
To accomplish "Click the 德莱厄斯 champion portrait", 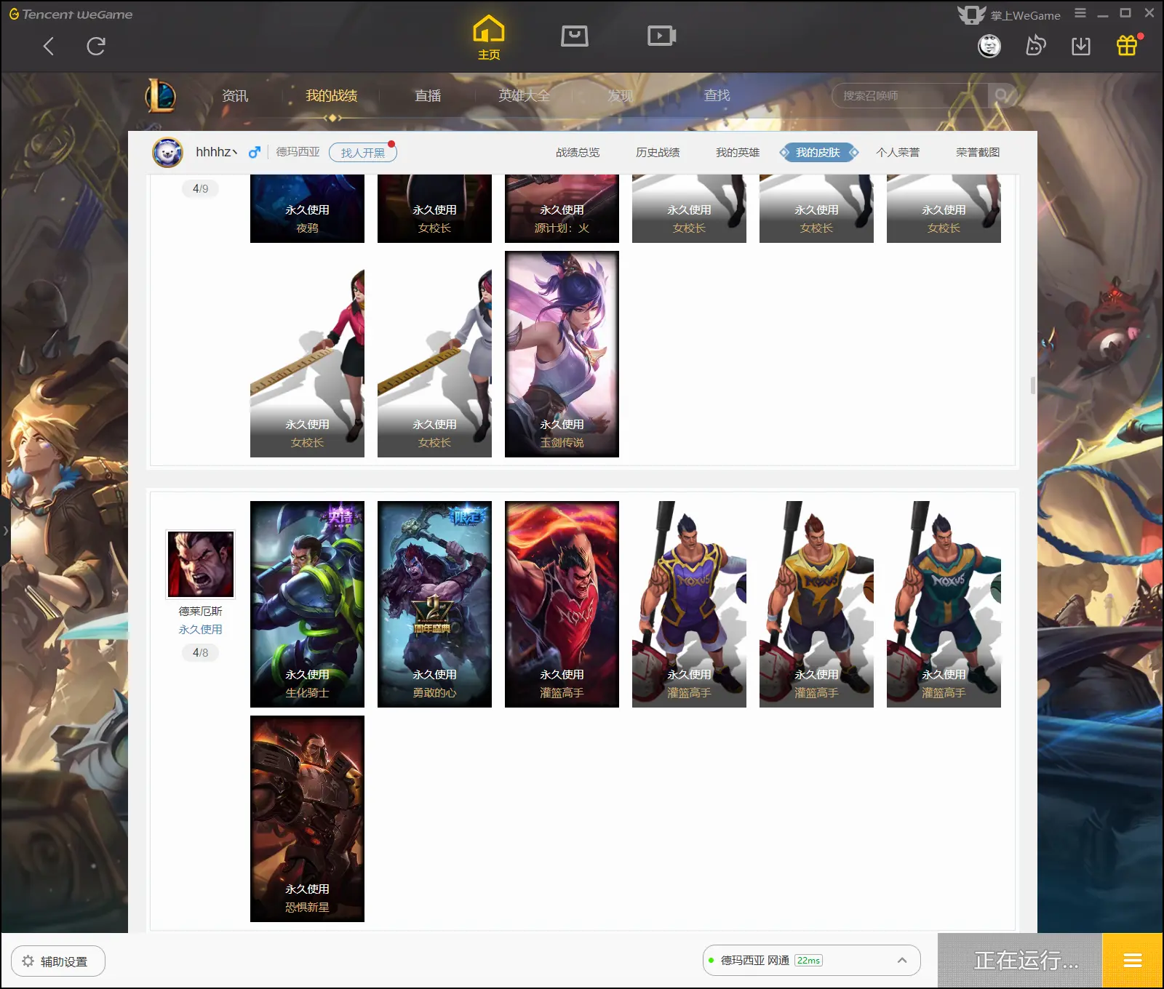I will [x=201, y=564].
